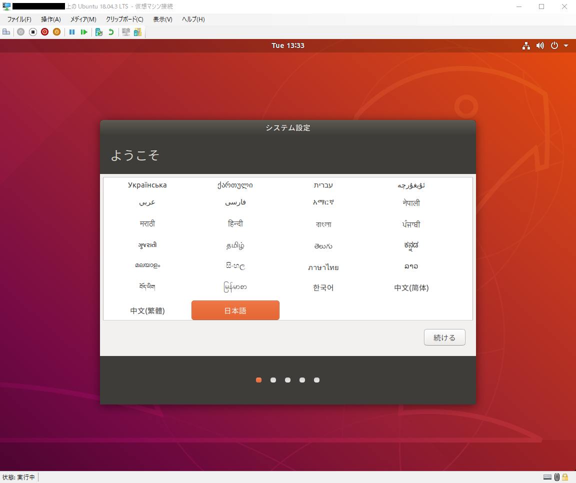Select ಕನ್ನಡ language

point(411,245)
